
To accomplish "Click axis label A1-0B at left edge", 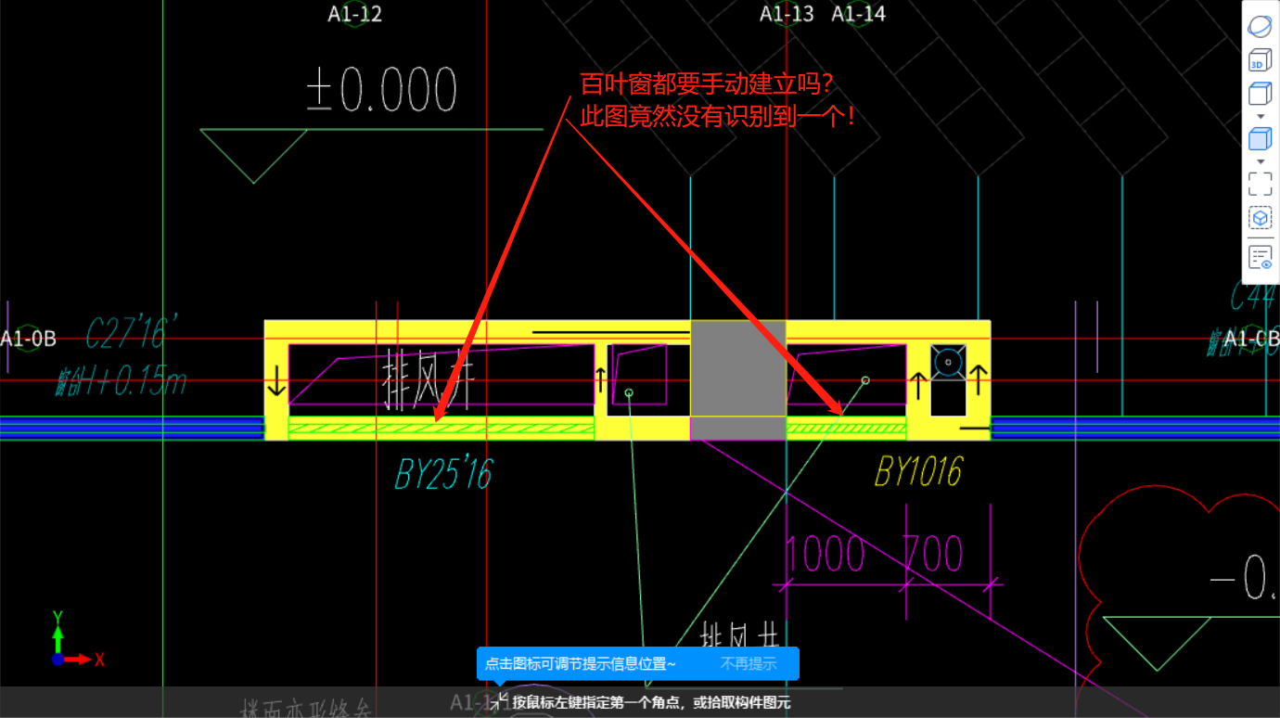I will tap(28, 339).
